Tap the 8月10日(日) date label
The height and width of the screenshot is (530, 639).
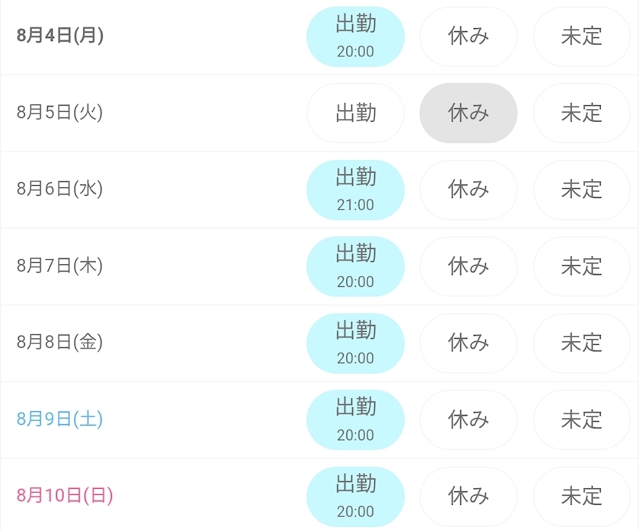[65, 495]
